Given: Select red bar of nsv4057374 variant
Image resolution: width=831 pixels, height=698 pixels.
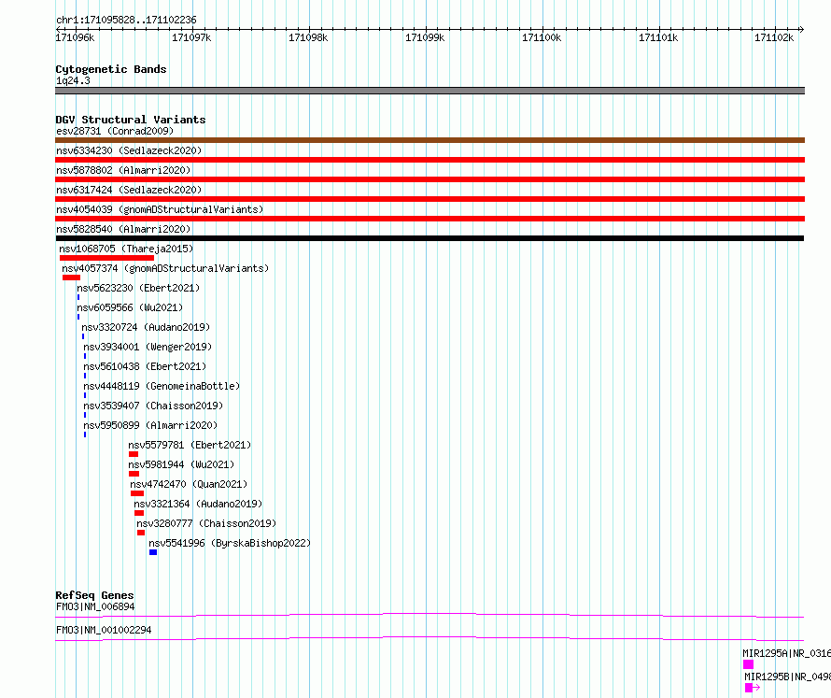Looking at the screenshot, I should pos(72,278).
